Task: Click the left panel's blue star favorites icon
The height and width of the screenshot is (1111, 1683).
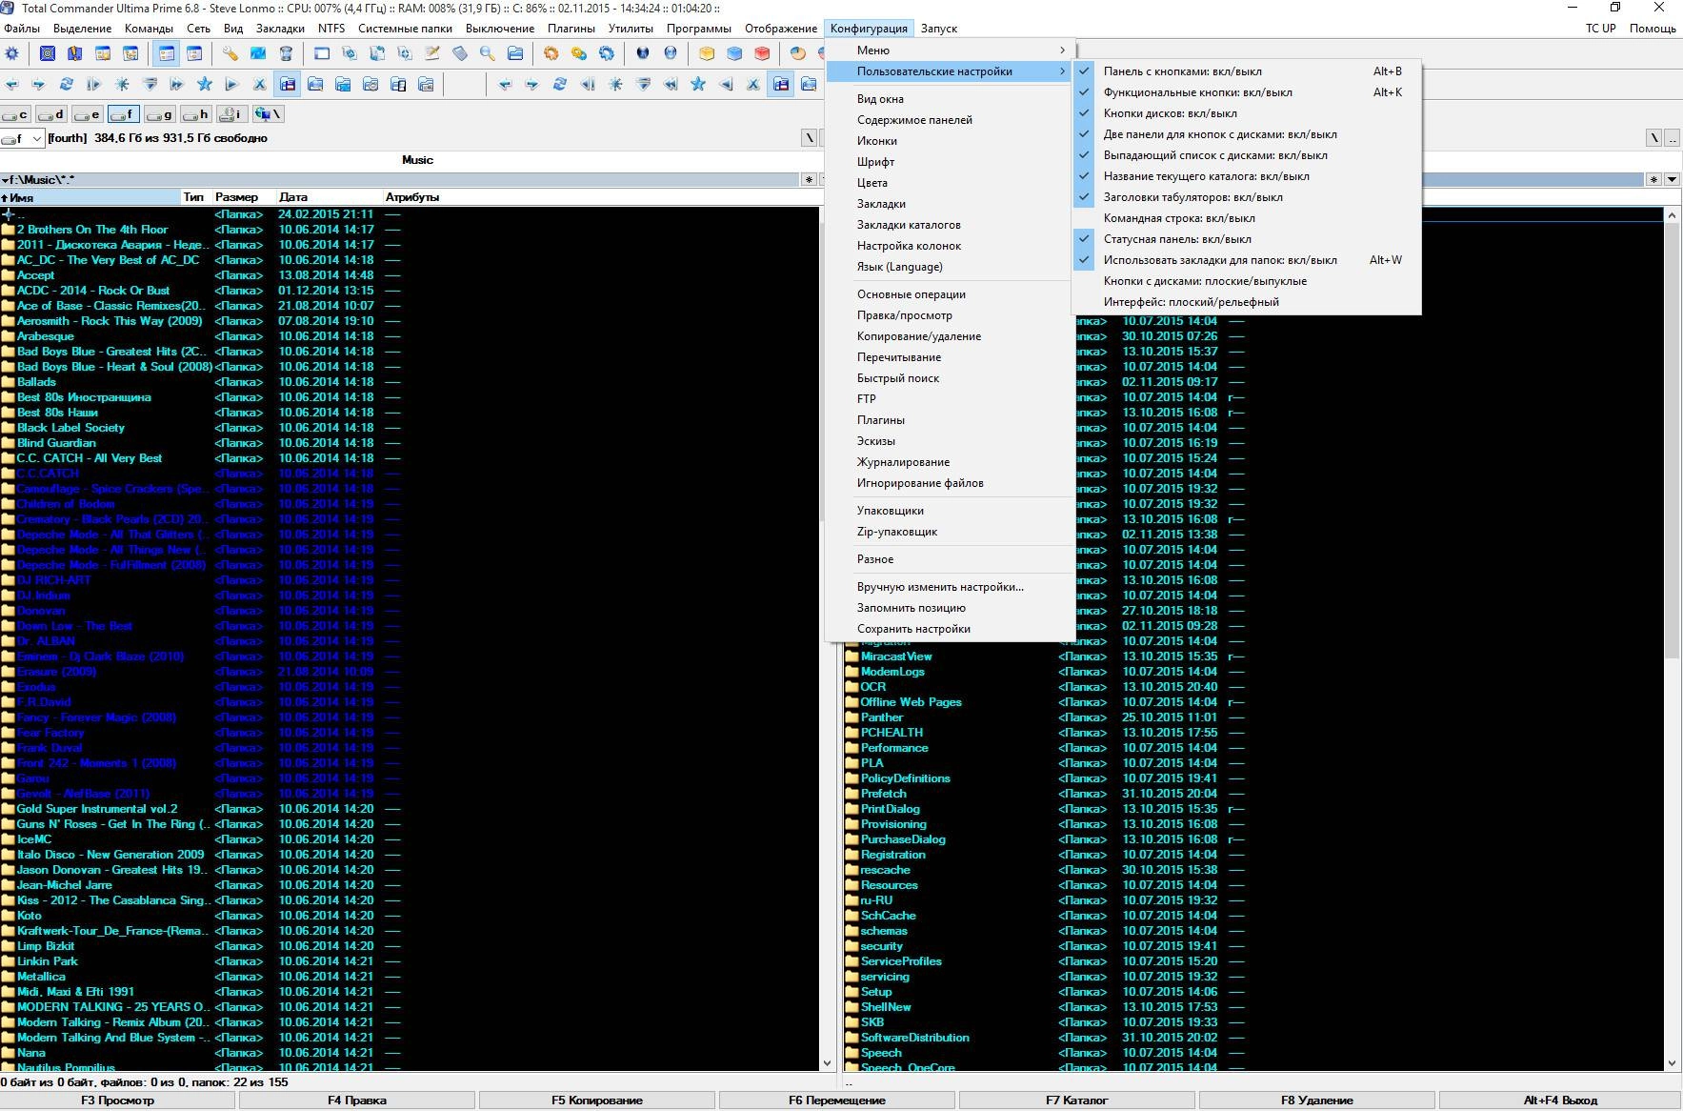Action: [204, 85]
